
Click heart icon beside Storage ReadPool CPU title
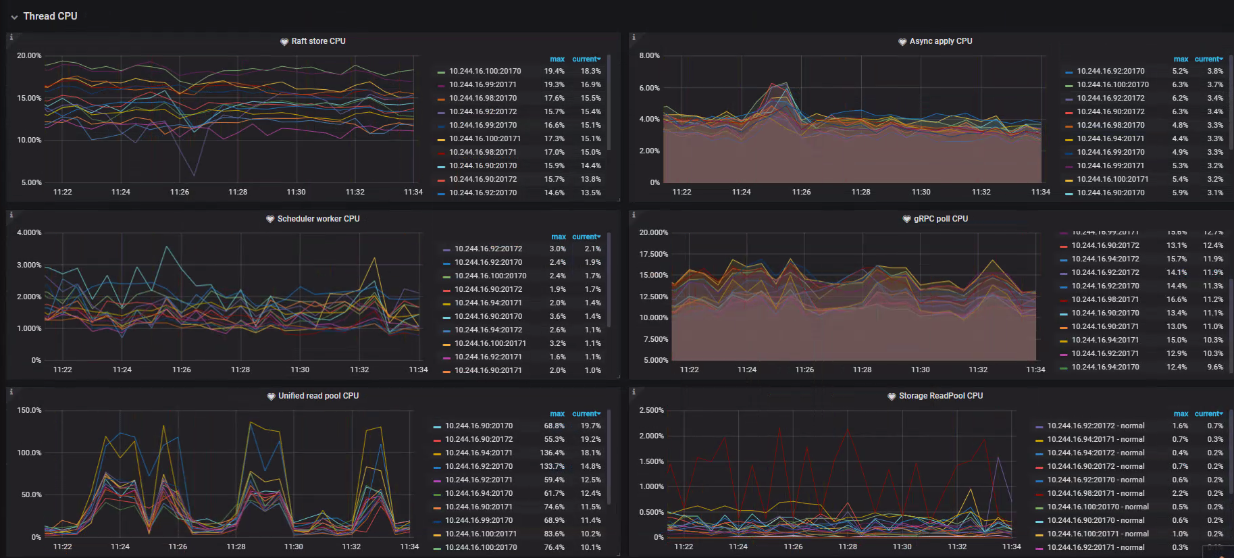892,397
